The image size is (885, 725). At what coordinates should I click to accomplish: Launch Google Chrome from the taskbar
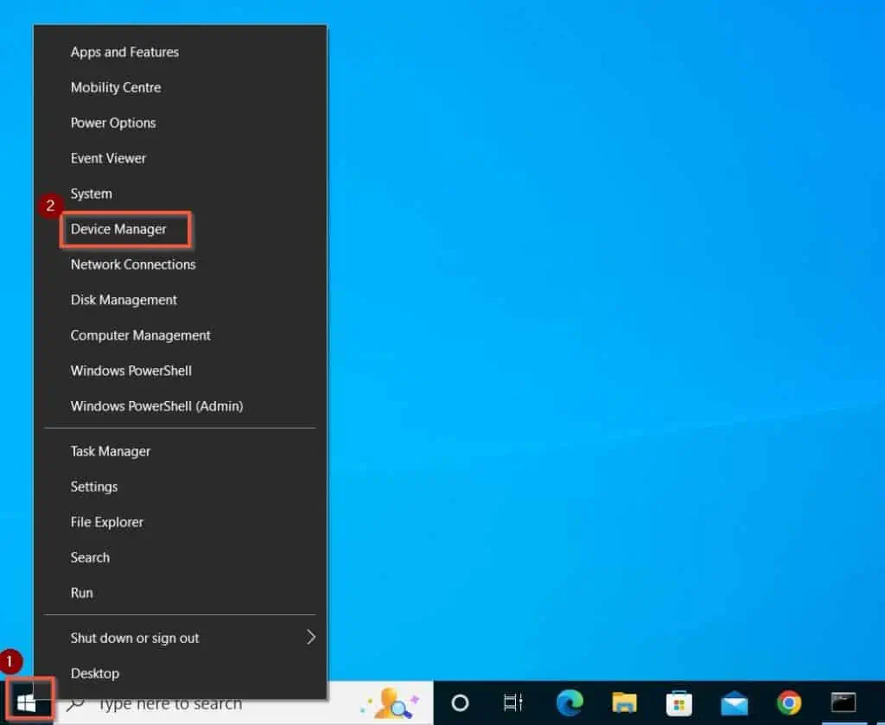point(788,703)
